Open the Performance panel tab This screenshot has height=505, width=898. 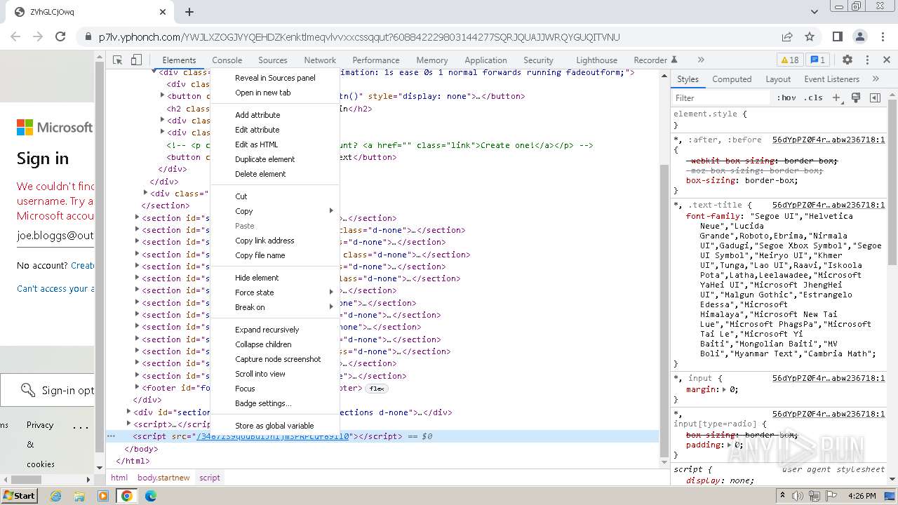click(376, 60)
